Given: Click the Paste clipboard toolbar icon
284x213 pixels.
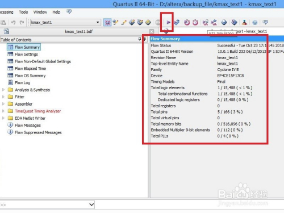Looking at the screenshot, I should pyautogui.click(x=3, y=22).
